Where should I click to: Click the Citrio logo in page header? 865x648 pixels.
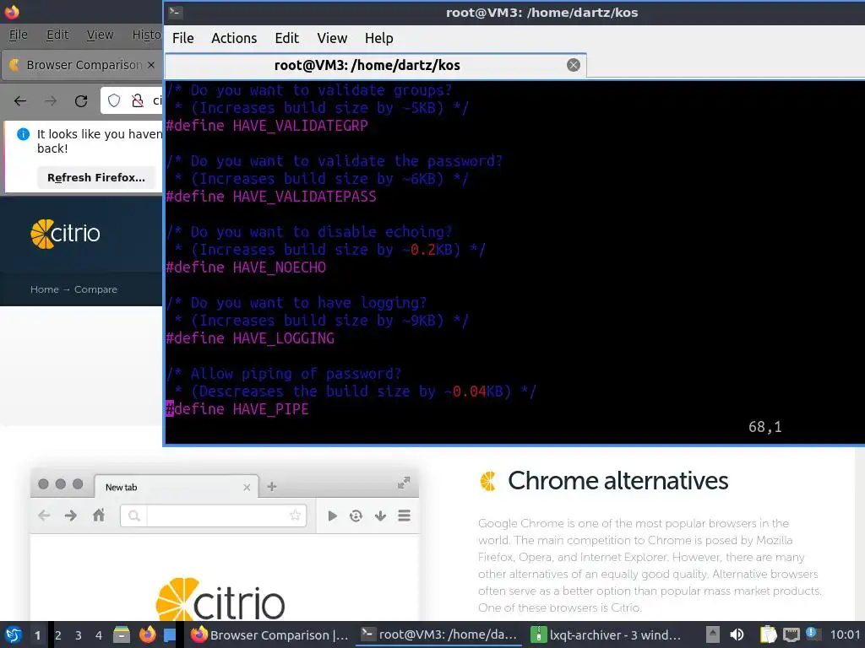click(65, 234)
